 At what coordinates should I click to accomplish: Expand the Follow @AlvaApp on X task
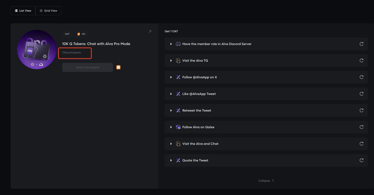171,77
